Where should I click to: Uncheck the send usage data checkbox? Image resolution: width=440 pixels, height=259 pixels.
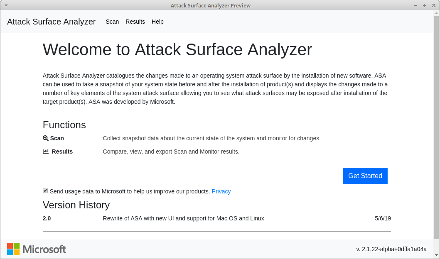[45, 191]
